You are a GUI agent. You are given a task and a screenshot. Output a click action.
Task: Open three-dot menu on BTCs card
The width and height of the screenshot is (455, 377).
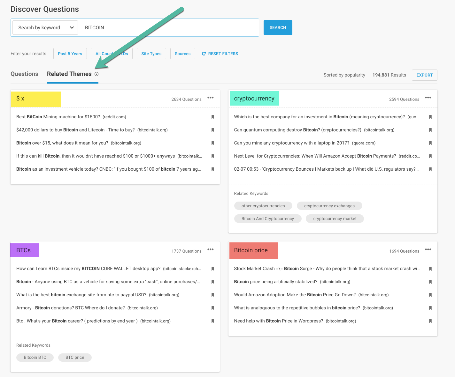pyautogui.click(x=210, y=249)
